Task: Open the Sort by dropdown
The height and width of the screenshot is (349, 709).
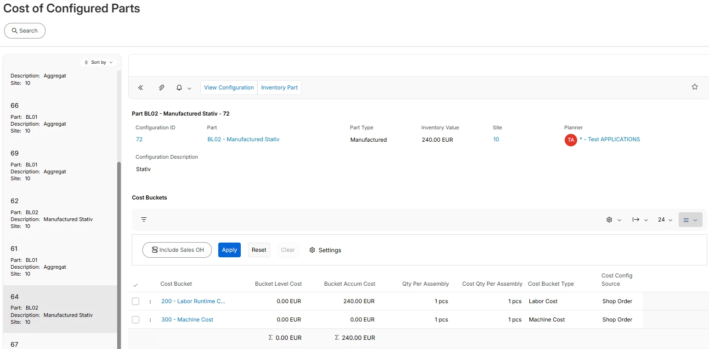Action: tap(98, 62)
